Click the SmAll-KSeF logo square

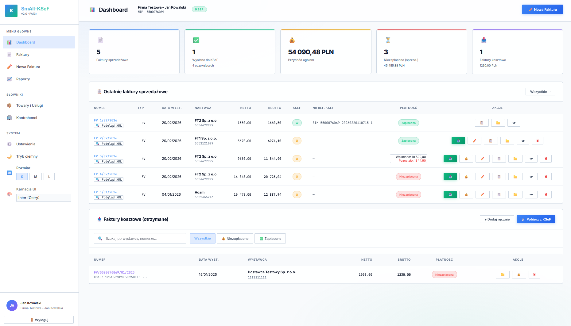[x=11, y=11]
